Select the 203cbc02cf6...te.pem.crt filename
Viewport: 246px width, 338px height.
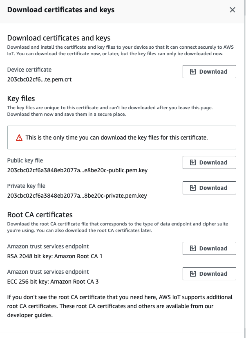tap(39, 79)
